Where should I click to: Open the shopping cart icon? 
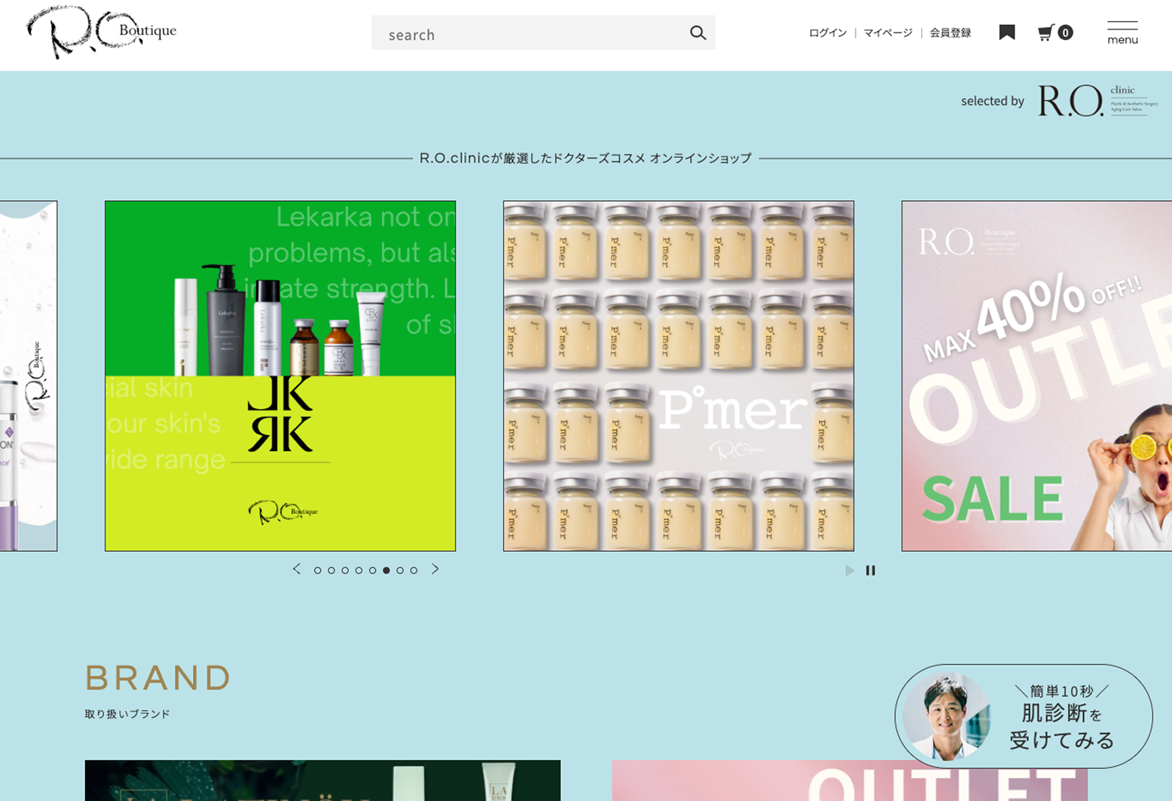(1045, 32)
